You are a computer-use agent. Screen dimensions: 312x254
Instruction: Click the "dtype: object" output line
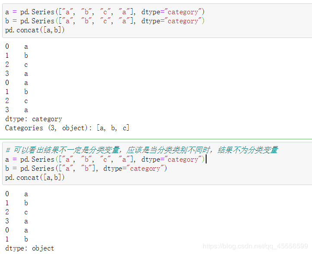(30, 248)
